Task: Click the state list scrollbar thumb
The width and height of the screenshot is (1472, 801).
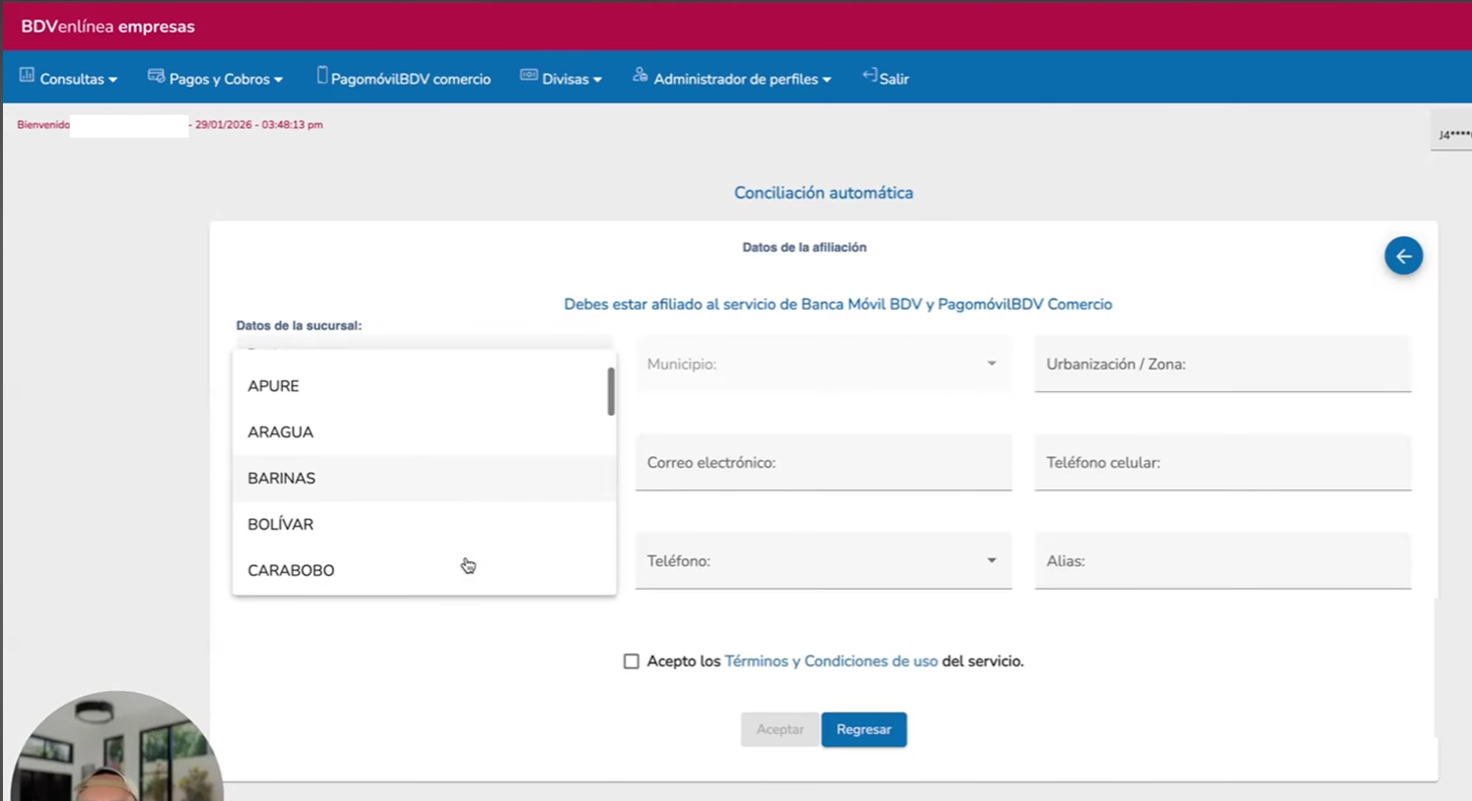Action: click(610, 391)
